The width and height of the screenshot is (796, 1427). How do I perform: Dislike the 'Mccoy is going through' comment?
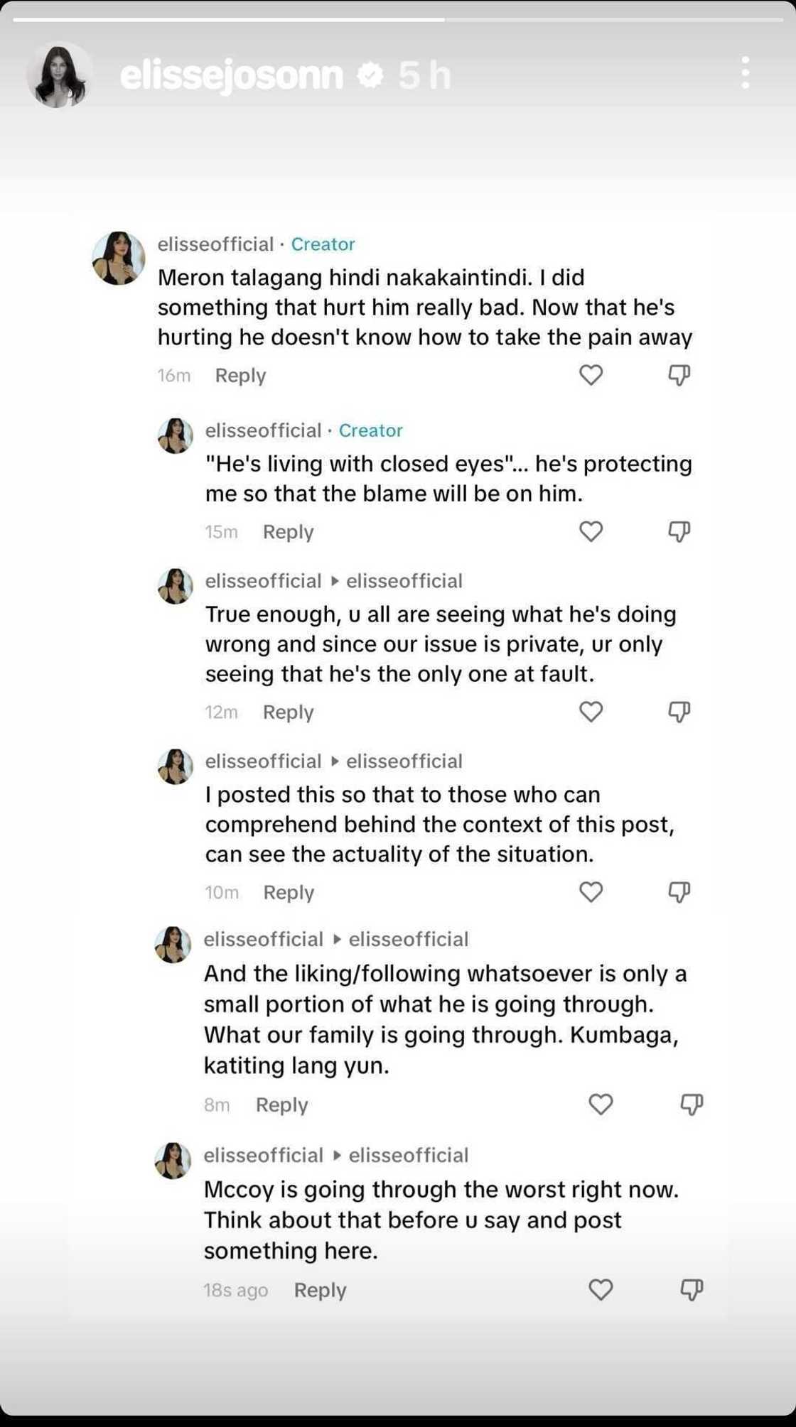pyautogui.click(x=691, y=1289)
